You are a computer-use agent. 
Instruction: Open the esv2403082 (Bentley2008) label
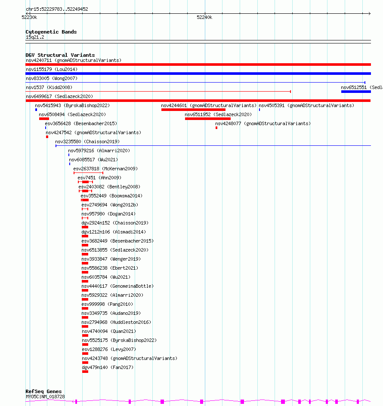coord(109,187)
